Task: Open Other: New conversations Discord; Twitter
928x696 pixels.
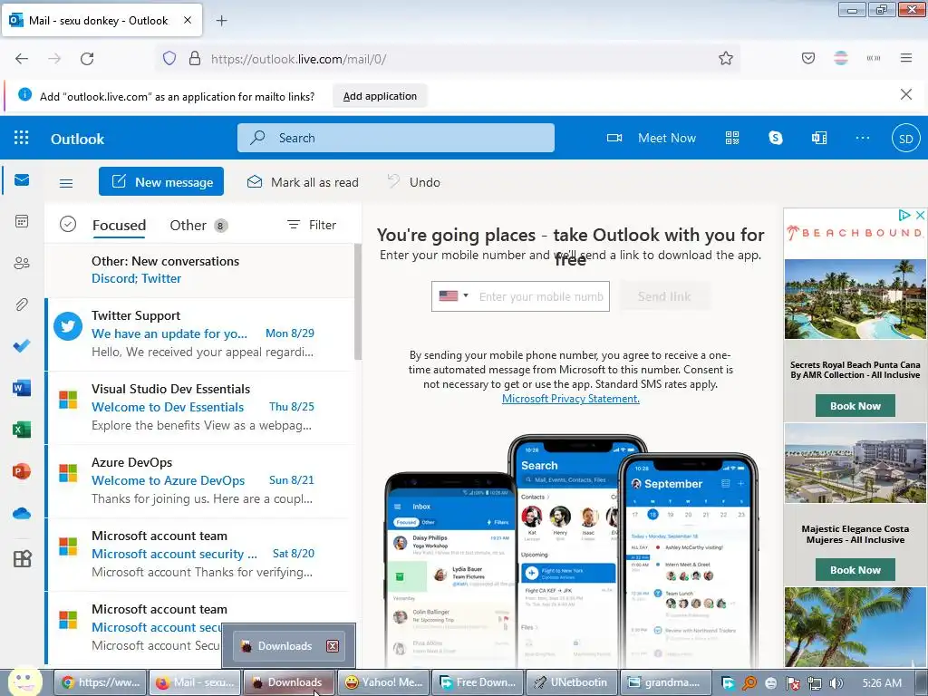Action: (201, 269)
